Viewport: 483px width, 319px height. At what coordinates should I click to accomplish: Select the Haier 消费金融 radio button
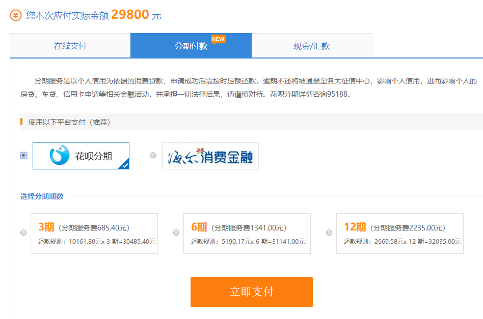click(153, 155)
